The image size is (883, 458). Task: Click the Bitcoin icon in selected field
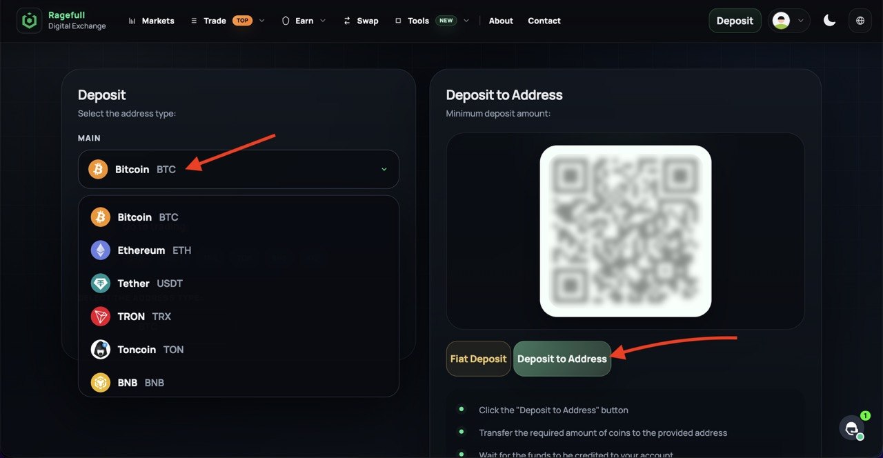(x=98, y=169)
